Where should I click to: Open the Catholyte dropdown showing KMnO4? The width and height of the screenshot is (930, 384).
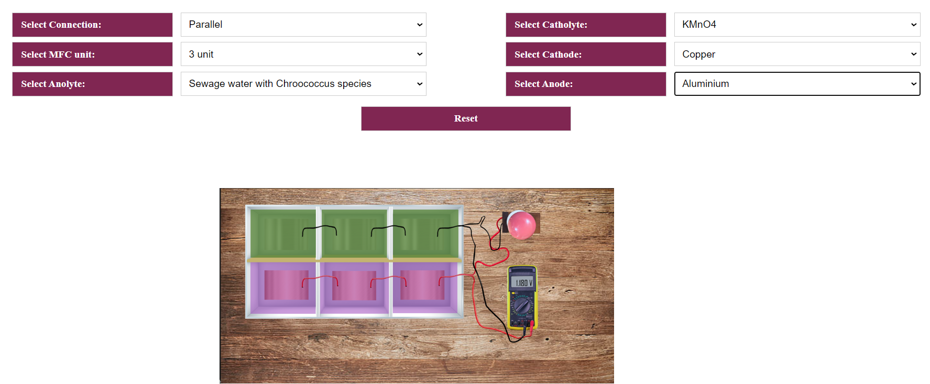coord(797,25)
